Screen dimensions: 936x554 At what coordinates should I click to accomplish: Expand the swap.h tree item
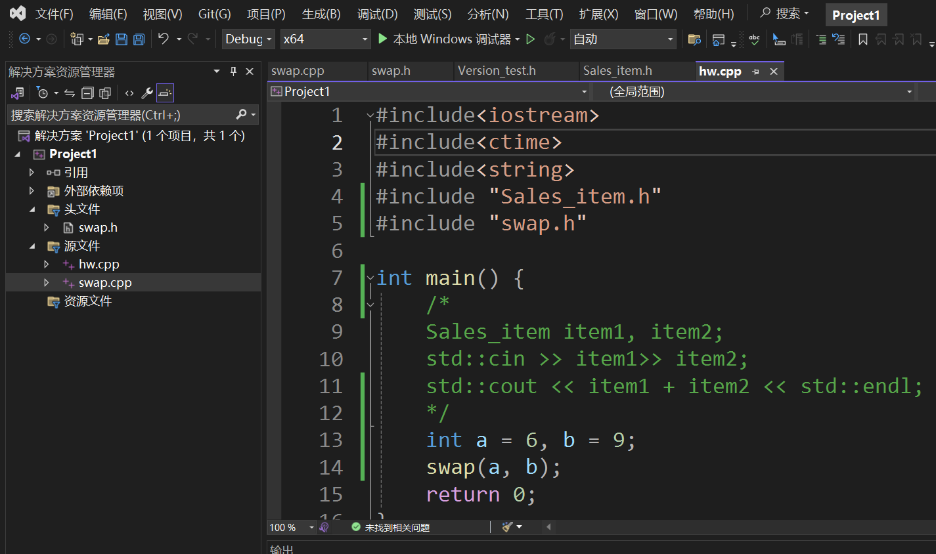[46, 228]
